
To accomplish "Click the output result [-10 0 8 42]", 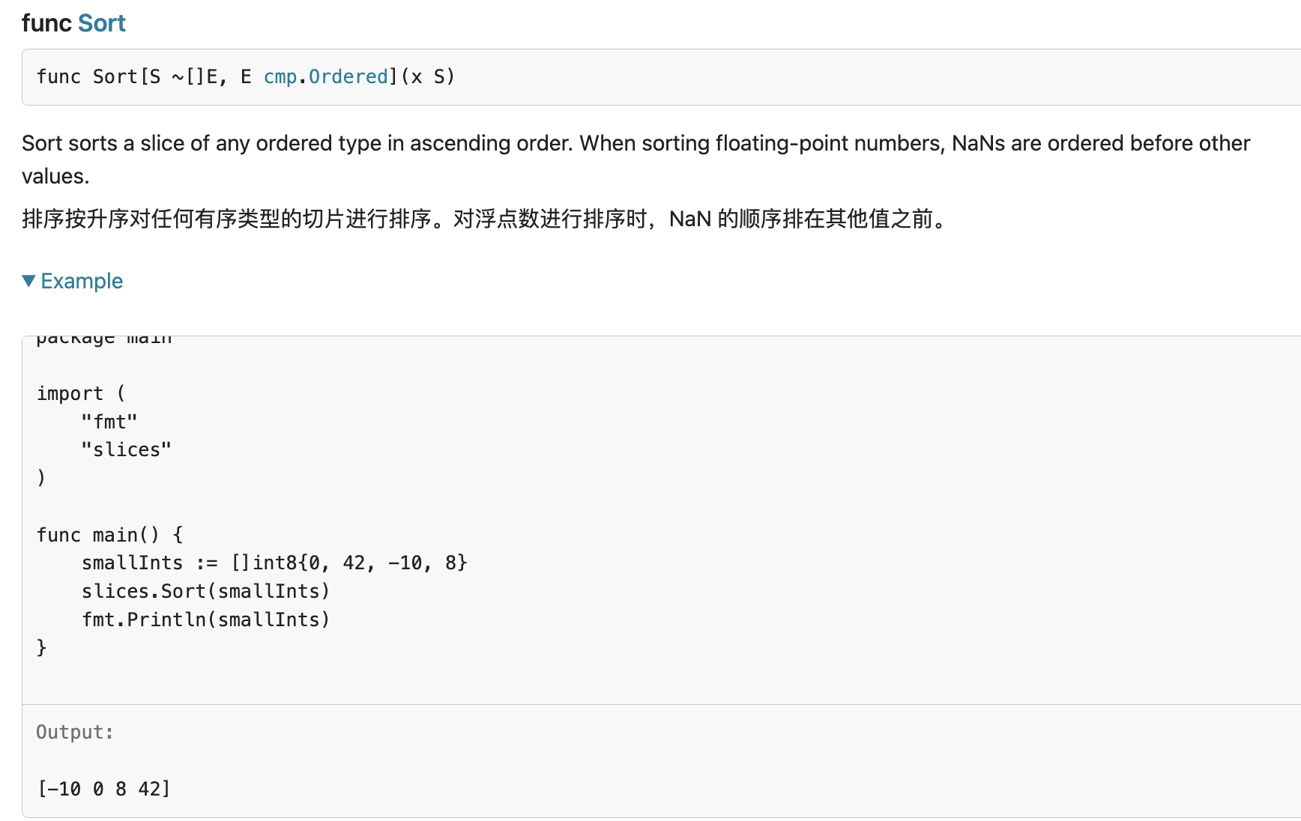I will click(104, 789).
